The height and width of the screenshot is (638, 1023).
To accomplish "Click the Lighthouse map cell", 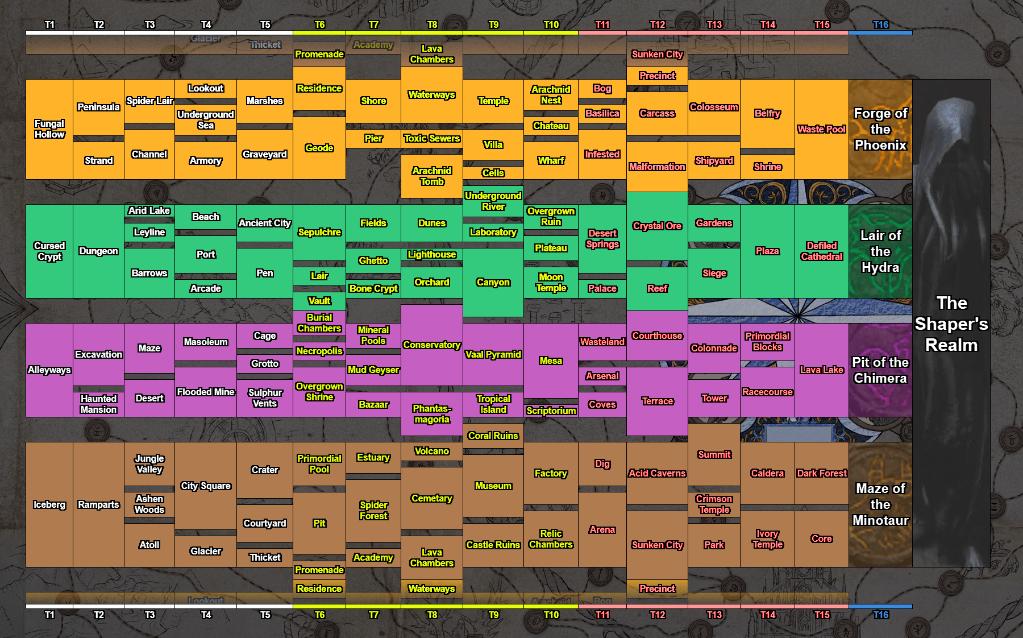I will click(432, 254).
